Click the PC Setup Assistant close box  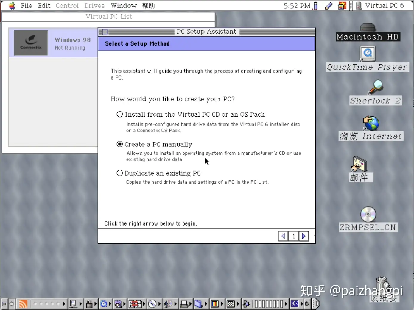(105, 32)
